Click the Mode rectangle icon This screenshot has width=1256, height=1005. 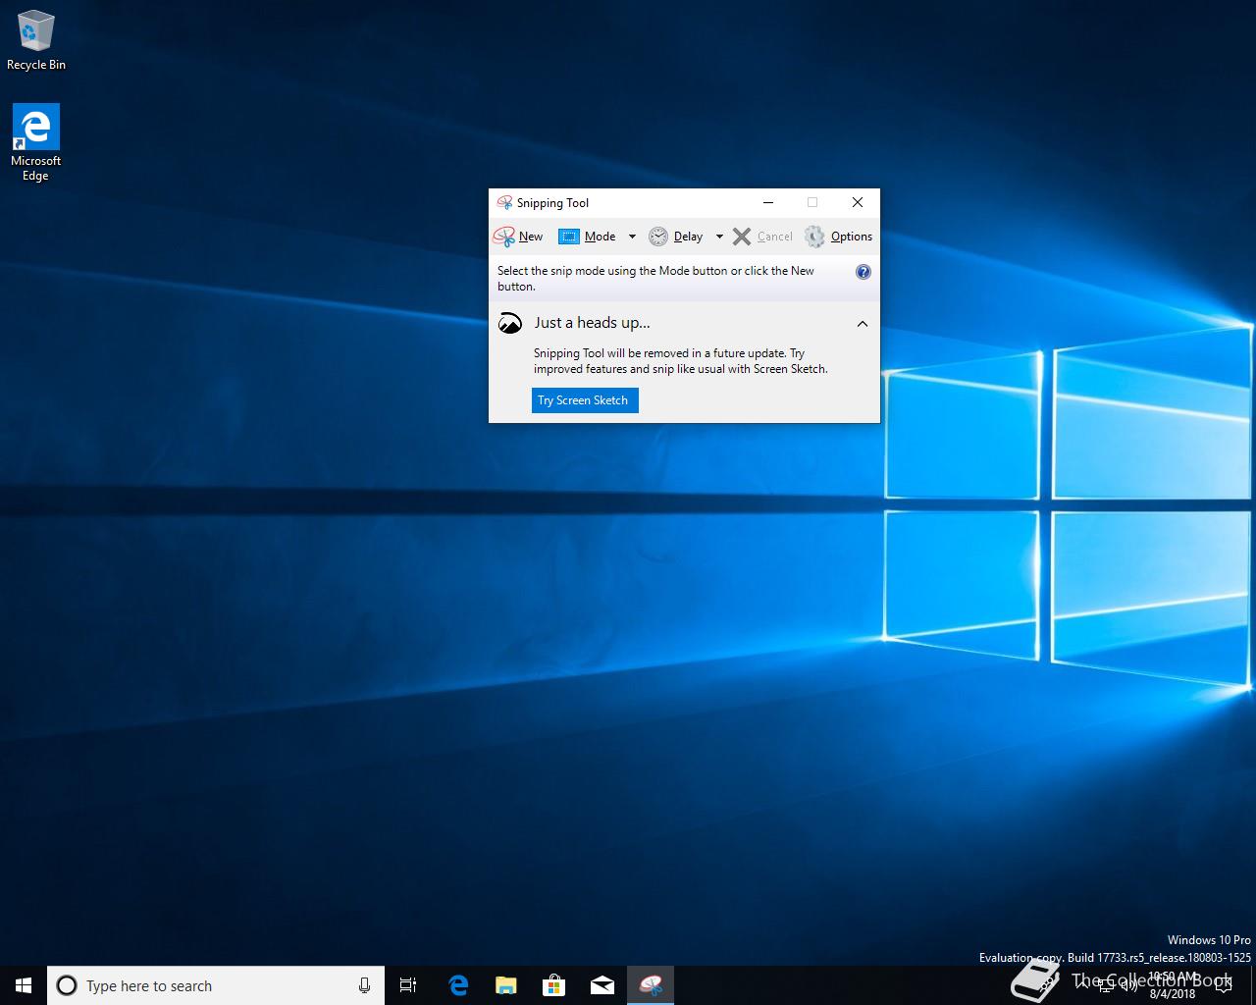tap(569, 237)
